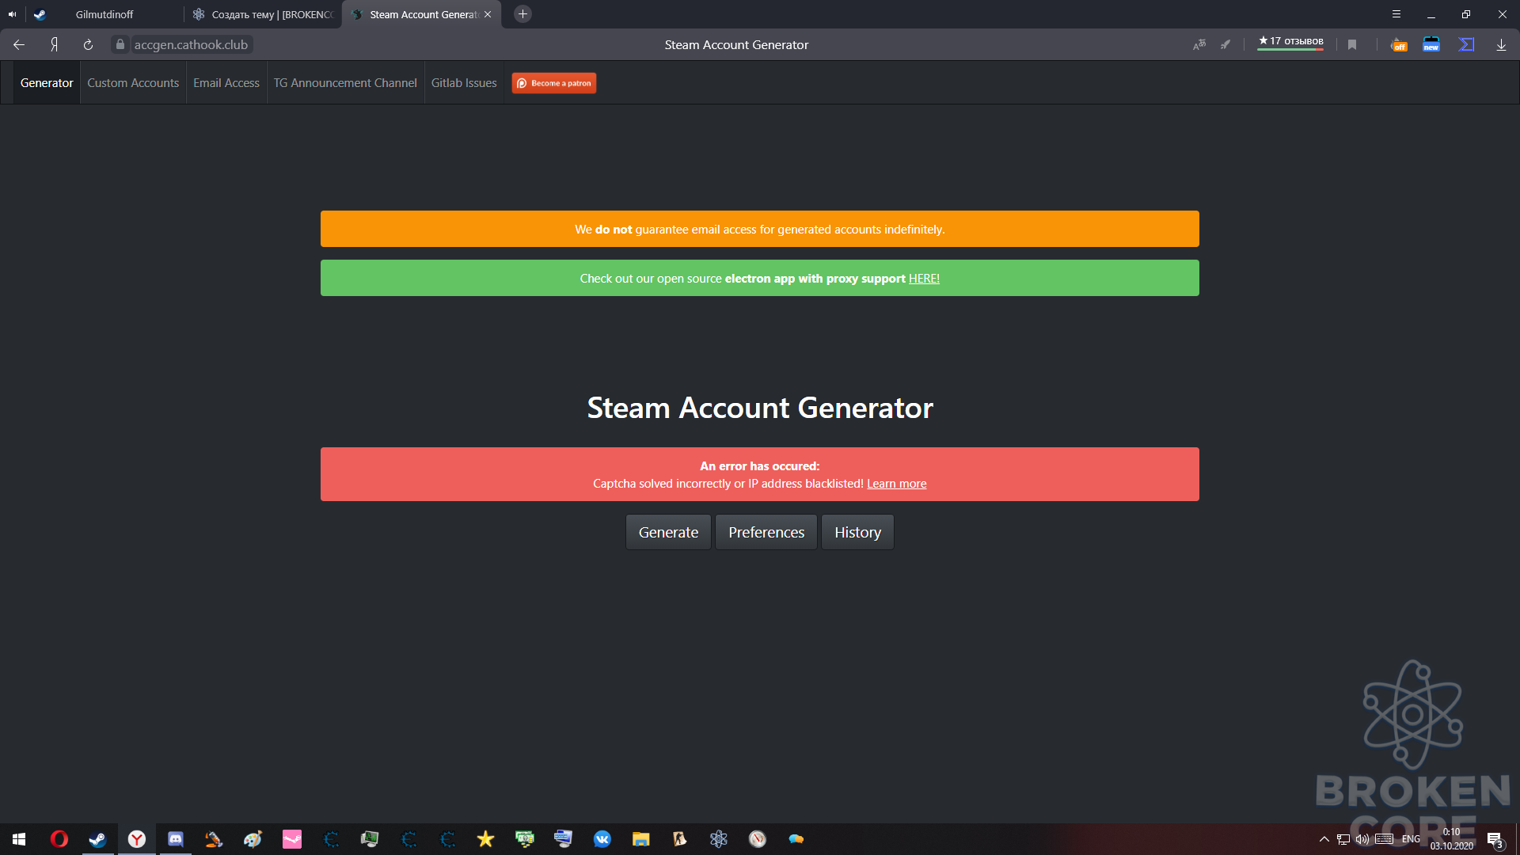
Task: Open Discord from the taskbar
Action: [176, 839]
